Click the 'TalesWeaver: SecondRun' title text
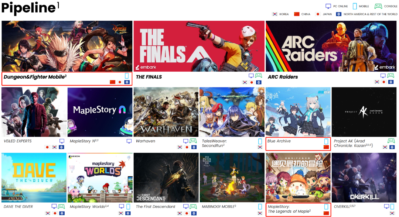This screenshot has width=399, height=217. [x=214, y=143]
